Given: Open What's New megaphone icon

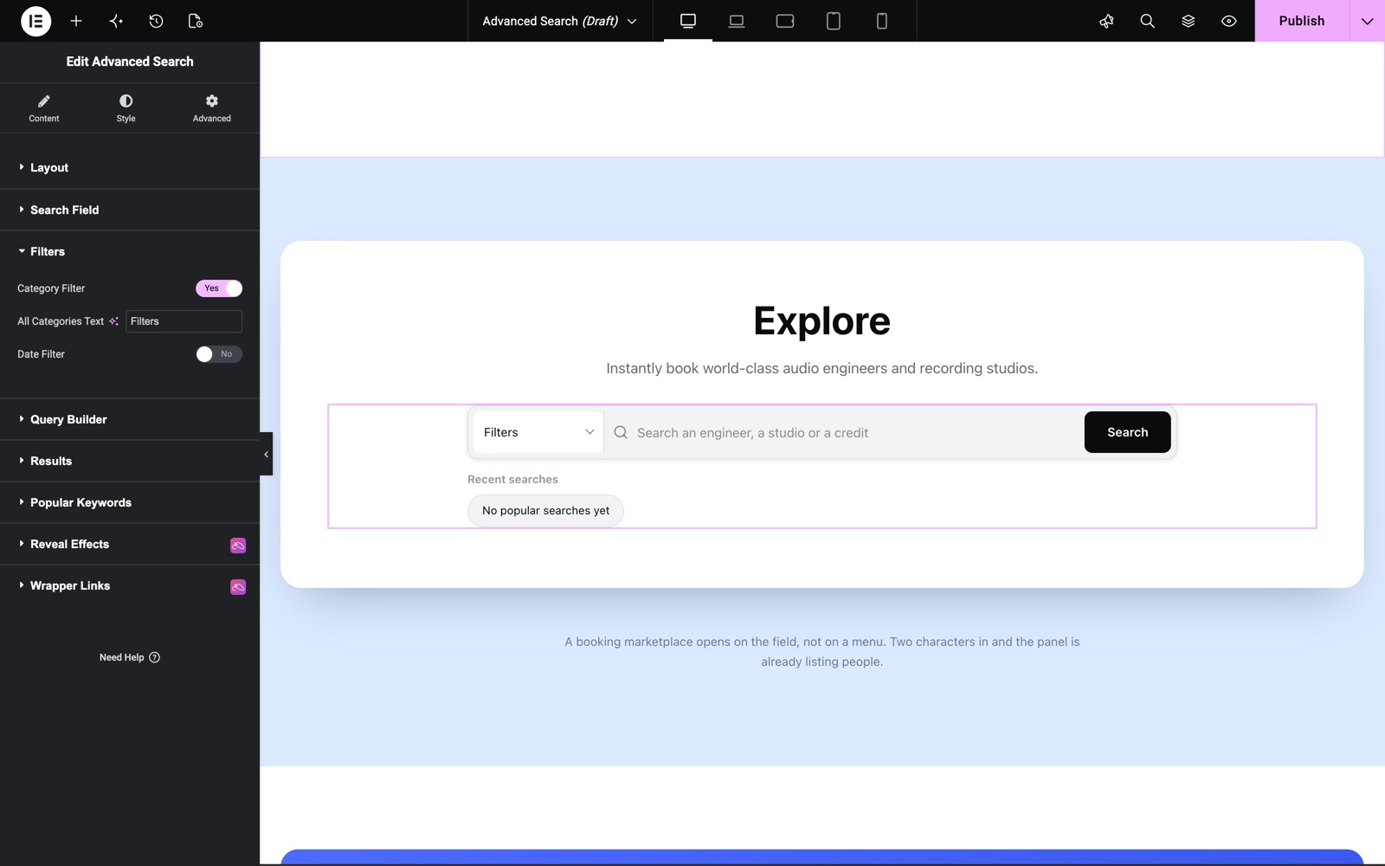Looking at the screenshot, I should point(1106,21).
